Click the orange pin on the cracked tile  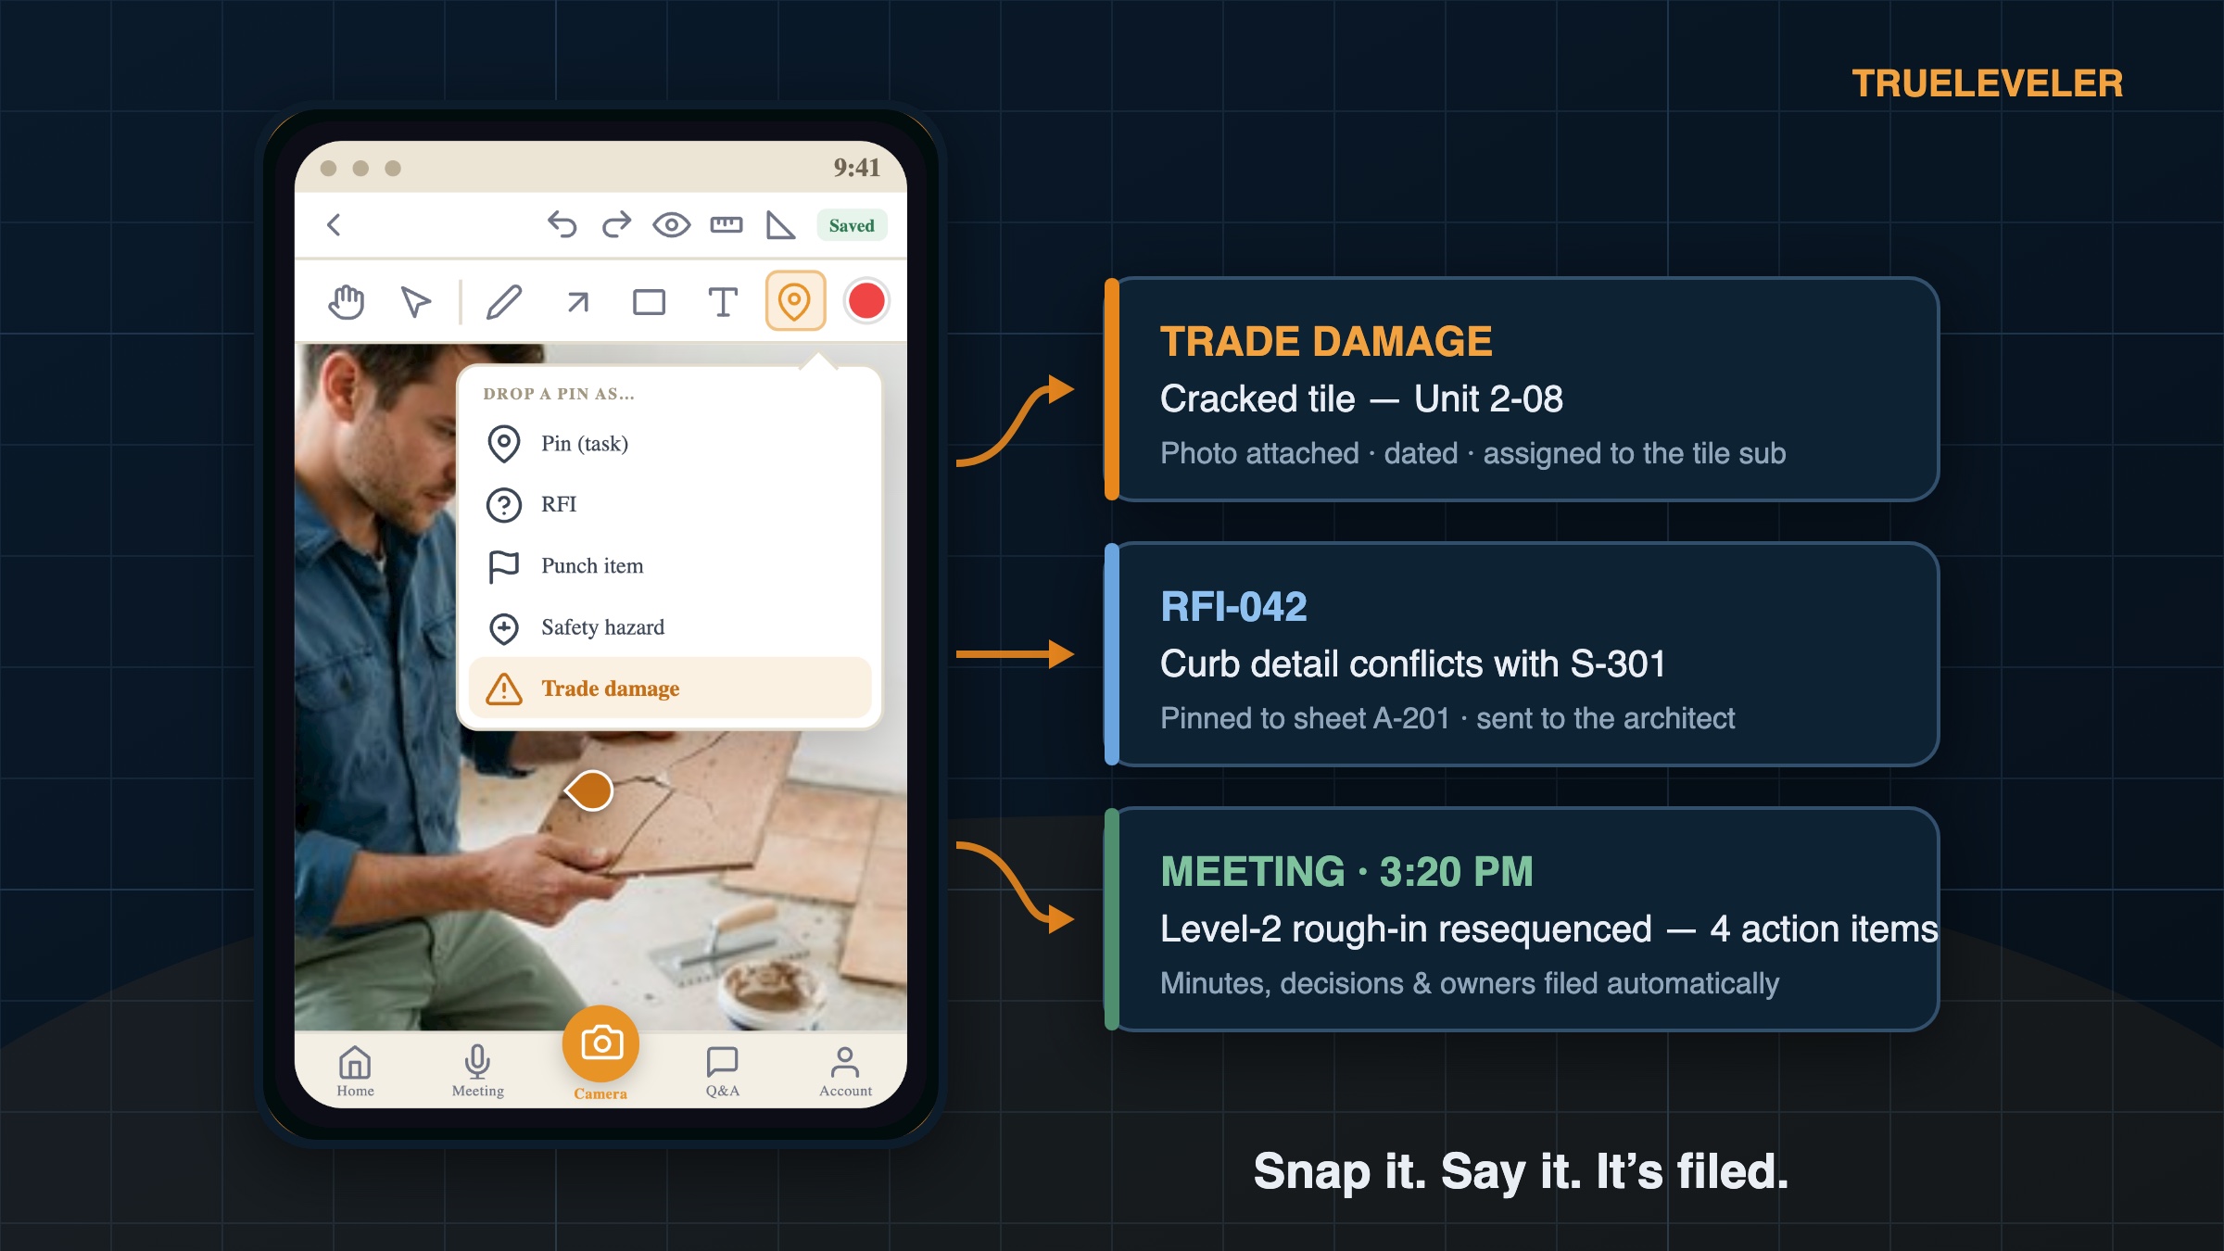pos(590,790)
